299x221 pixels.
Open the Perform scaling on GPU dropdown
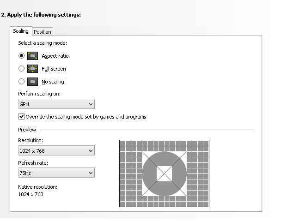click(x=56, y=104)
